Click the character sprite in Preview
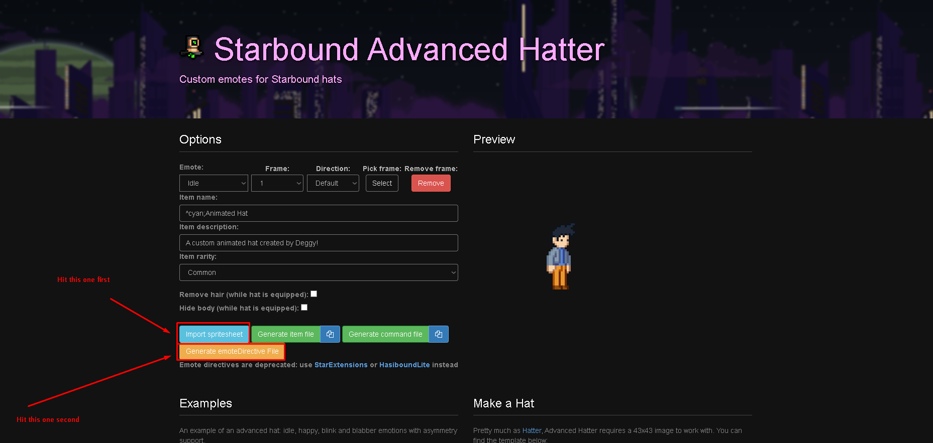 (560, 256)
